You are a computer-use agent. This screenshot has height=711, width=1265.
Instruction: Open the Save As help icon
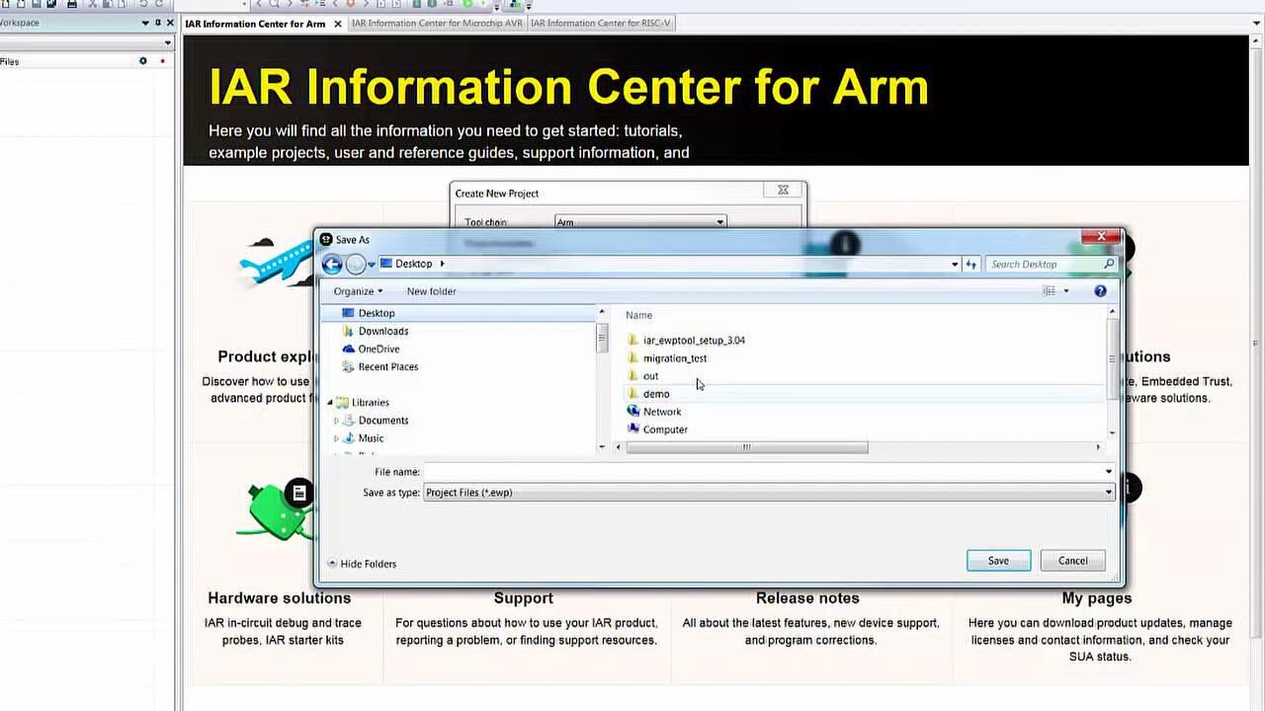(x=1100, y=291)
